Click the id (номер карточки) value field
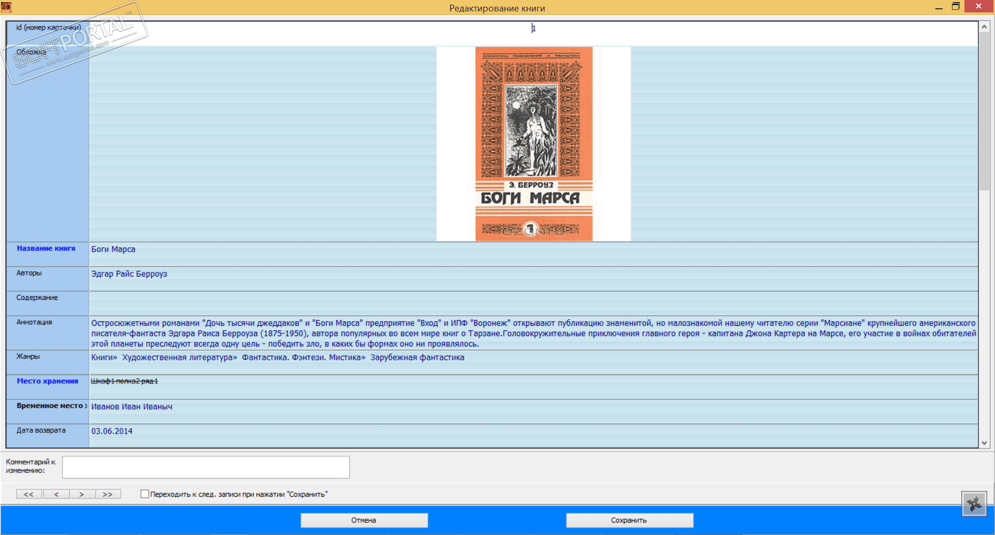Screen dimensions: 995x535 534,33
